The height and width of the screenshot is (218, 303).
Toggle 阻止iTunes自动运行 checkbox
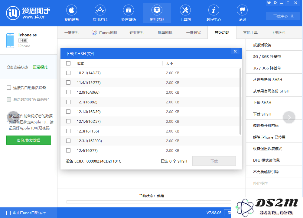(8, 213)
